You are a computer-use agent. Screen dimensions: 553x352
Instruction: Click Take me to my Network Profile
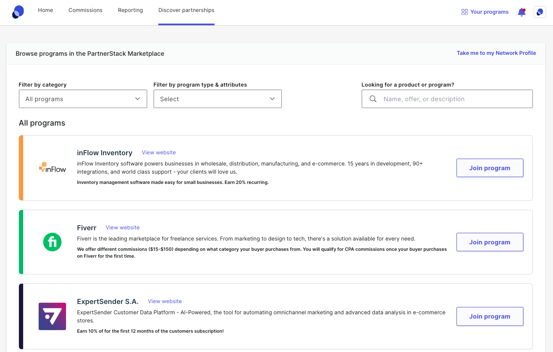496,53
